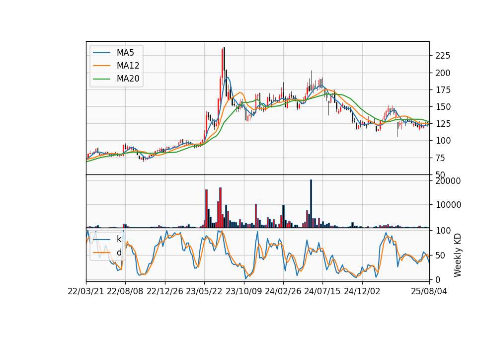Click the 200 price axis label
This screenshot has width=477, height=343.
click(x=443, y=73)
